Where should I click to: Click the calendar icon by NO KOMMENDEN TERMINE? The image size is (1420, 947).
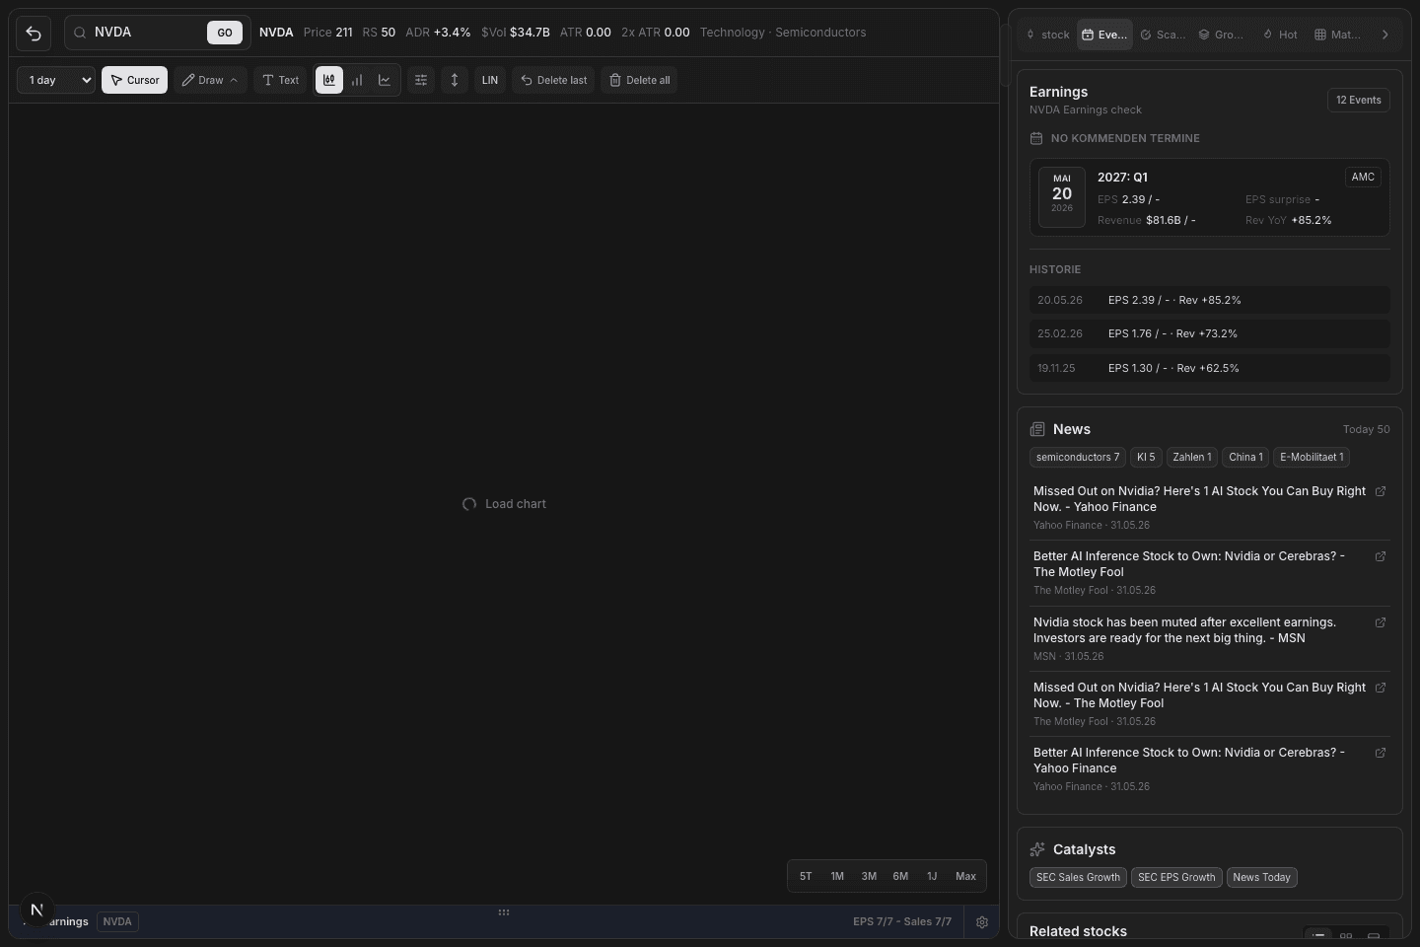tap(1036, 138)
